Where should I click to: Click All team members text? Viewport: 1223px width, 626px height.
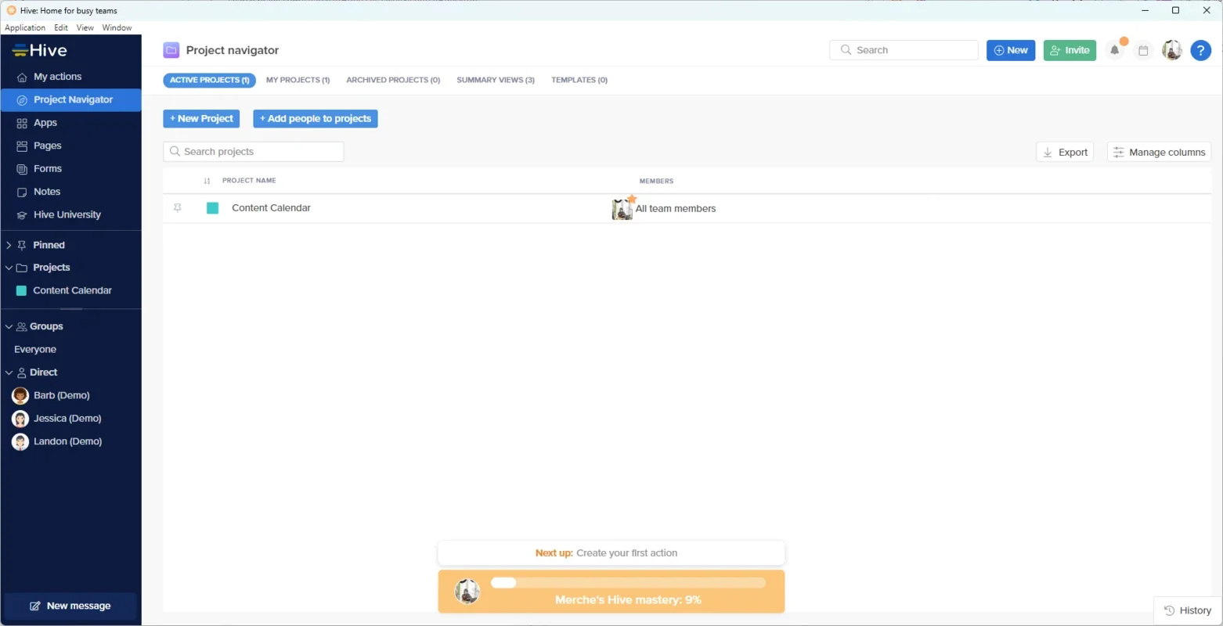(x=676, y=209)
